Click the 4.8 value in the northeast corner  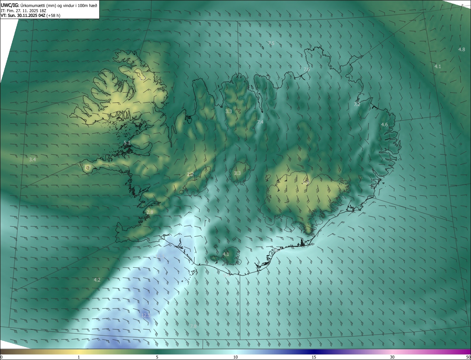tap(461, 49)
